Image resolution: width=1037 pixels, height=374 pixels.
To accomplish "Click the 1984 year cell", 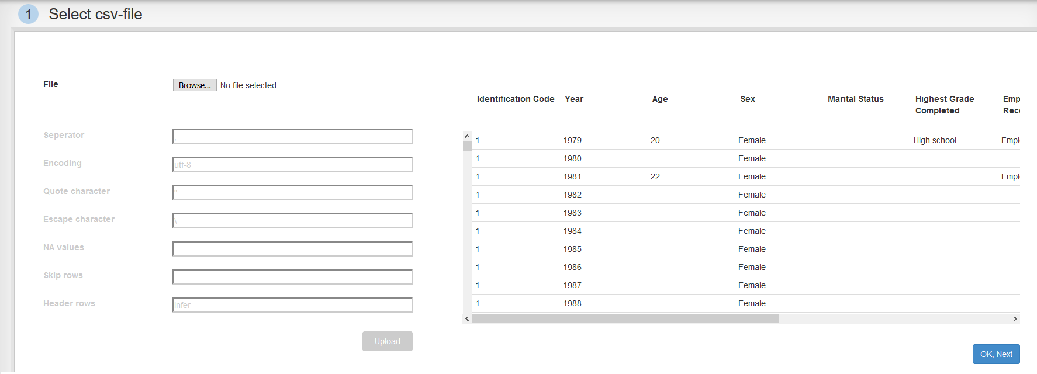I will [572, 231].
